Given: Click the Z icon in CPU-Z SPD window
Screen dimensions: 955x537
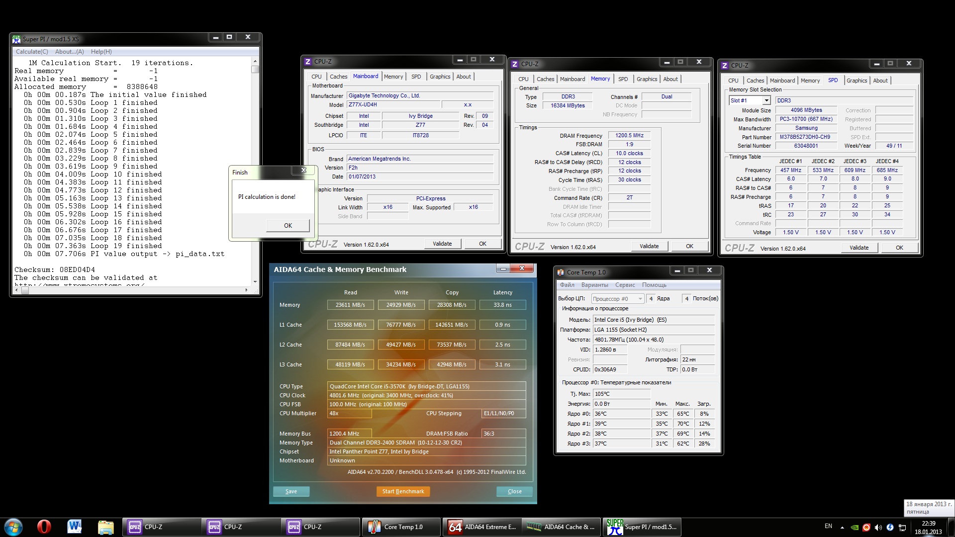Looking at the screenshot, I should (725, 66).
